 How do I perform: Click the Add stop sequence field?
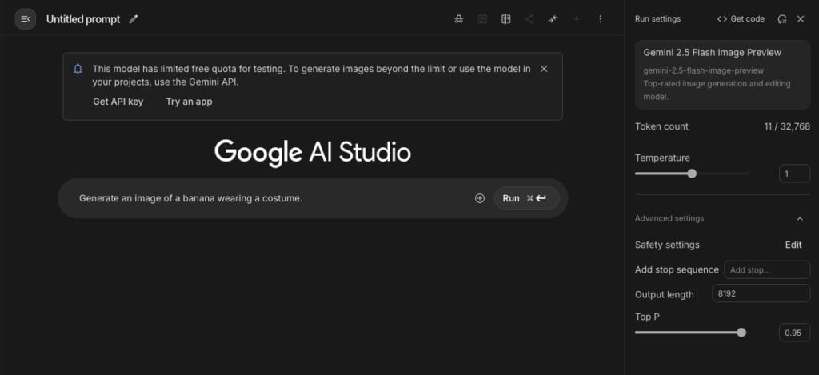tap(767, 270)
